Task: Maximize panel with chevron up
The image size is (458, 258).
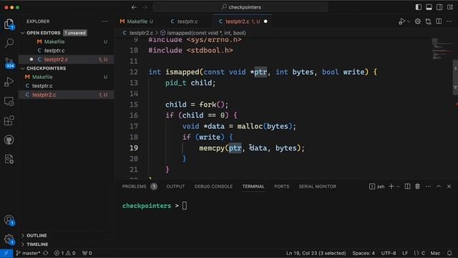Action: click(x=439, y=186)
